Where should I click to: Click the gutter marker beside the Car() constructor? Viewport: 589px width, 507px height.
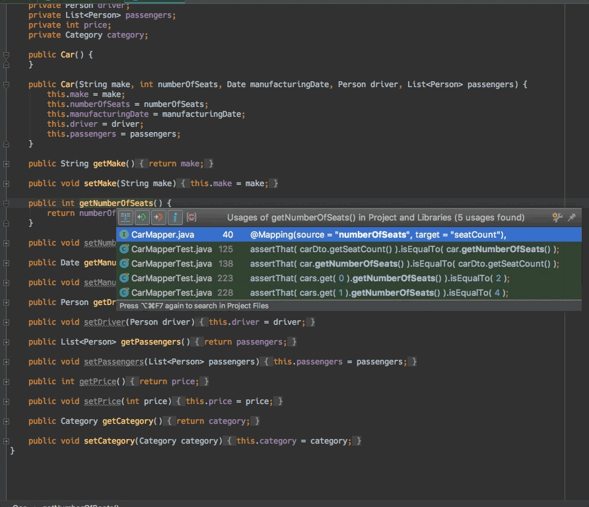pyautogui.click(x=5, y=54)
